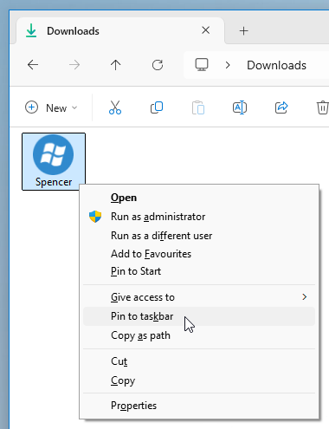This screenshot has width=329, height=429.
Task: Click the Delete trash bin icon
Action: pos(322,107)
